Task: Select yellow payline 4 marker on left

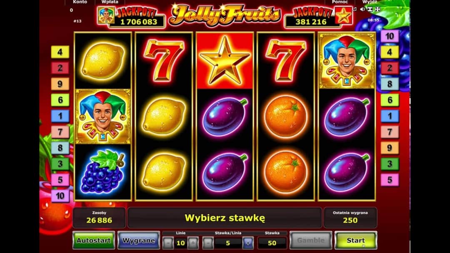Action: coord(60,52)
